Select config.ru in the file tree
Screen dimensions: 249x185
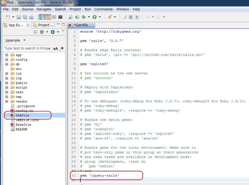pos(24,111)
